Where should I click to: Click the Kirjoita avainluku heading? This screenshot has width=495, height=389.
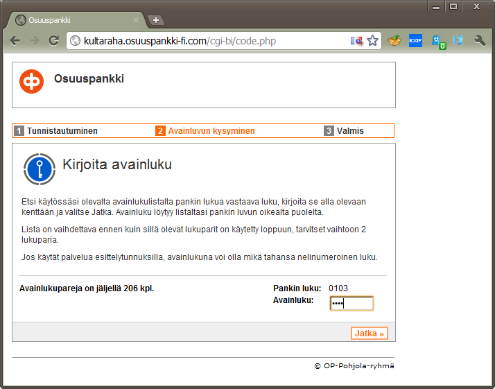(117, 164)
